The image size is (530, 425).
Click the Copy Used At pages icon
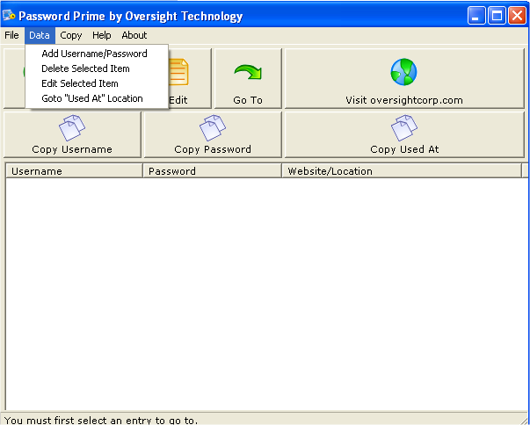pyautogui.click(x=404, y=127)
